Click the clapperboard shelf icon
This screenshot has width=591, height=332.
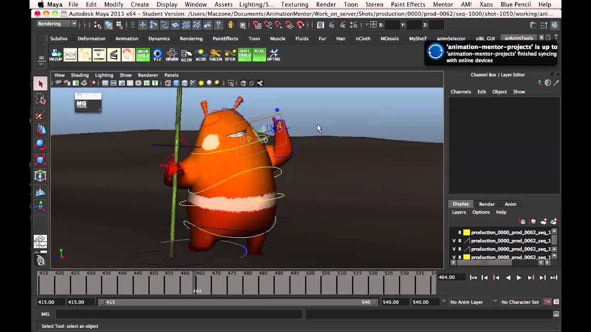(x=114, y=55)
